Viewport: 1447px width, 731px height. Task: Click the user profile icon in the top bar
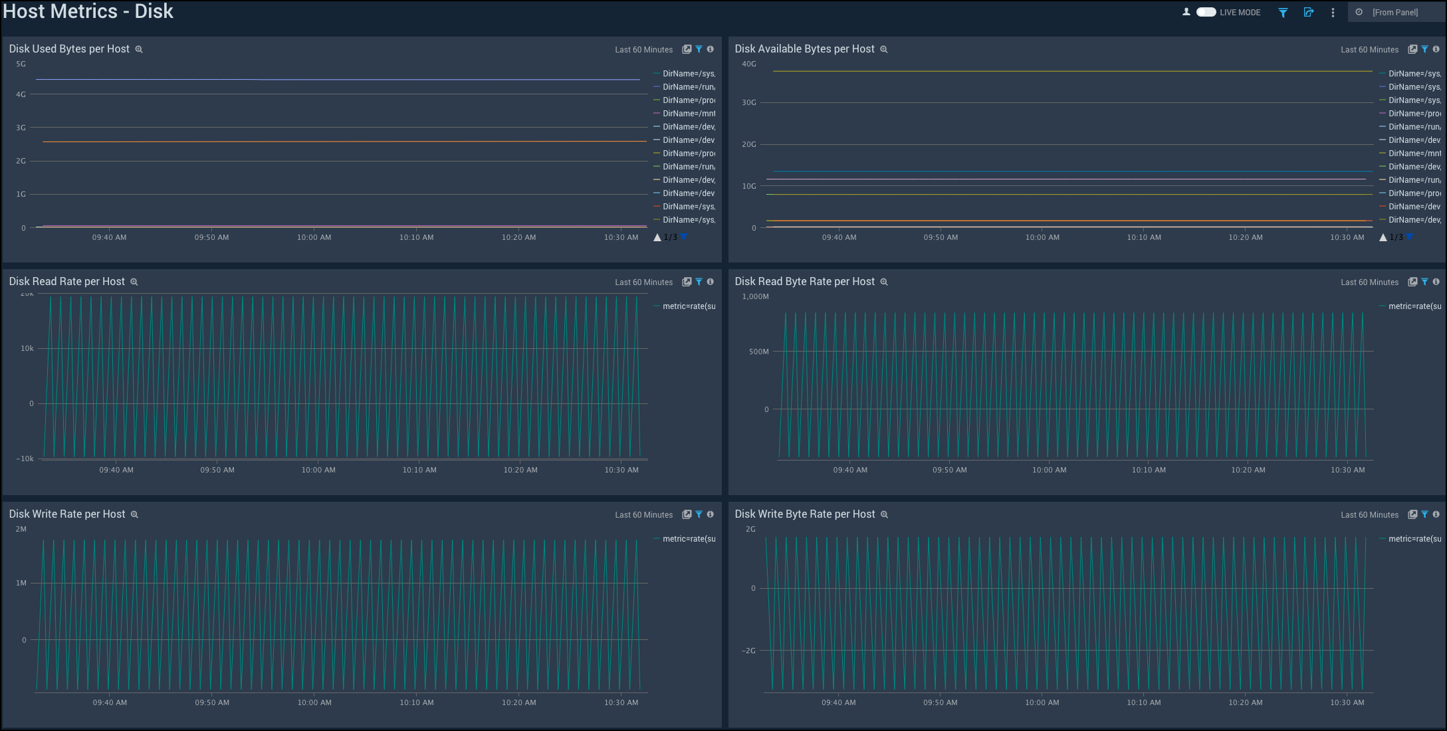point(1186,12)
